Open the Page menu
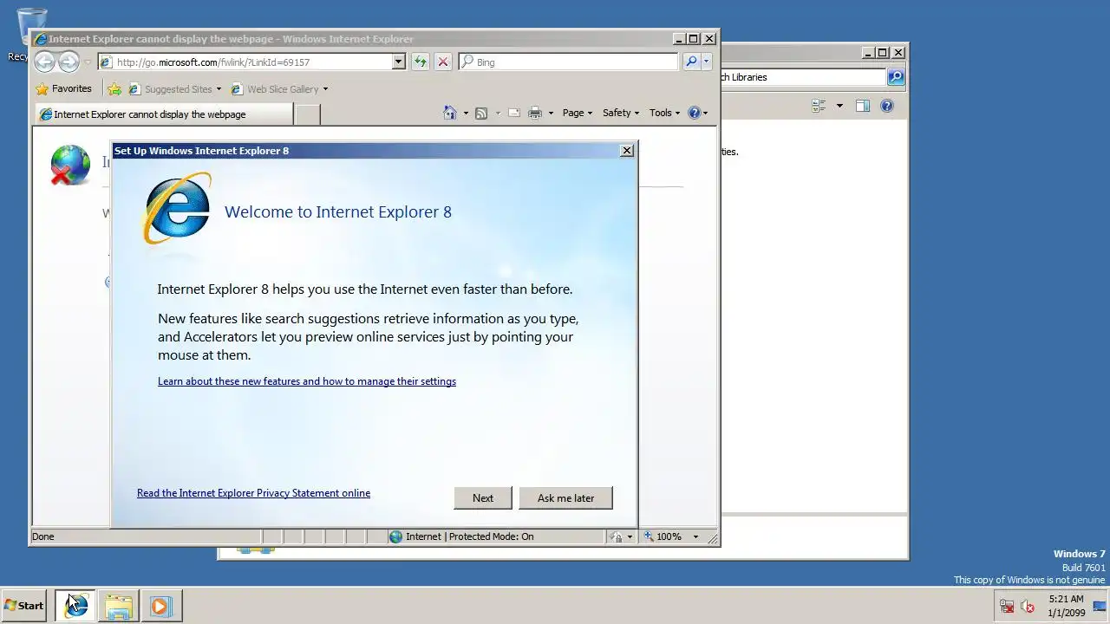 tap(578, 113)
